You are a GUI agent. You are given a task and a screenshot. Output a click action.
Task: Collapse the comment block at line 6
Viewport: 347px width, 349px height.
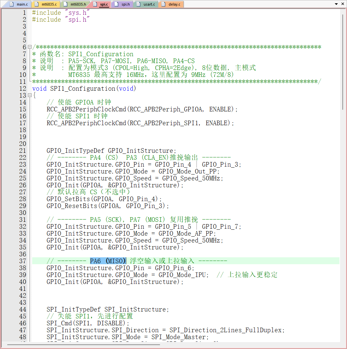[x=30, y=47]
